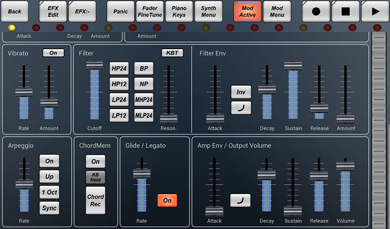Select the MLP24 filter type
This screenshot has height=229, width=390.
[144, 115]
